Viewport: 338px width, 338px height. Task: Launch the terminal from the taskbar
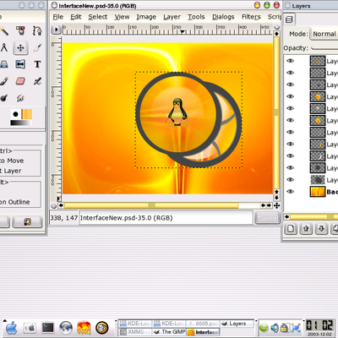coord(48,328)
